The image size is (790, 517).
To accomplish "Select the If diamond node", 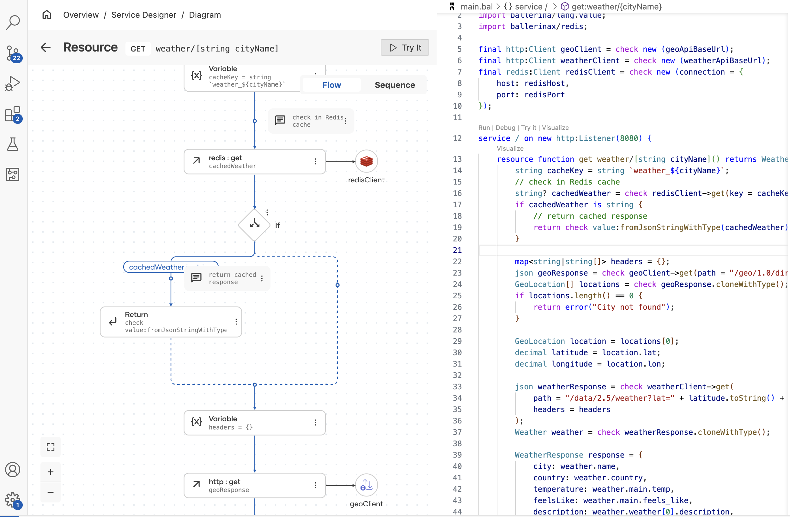I will click(255, 225).
